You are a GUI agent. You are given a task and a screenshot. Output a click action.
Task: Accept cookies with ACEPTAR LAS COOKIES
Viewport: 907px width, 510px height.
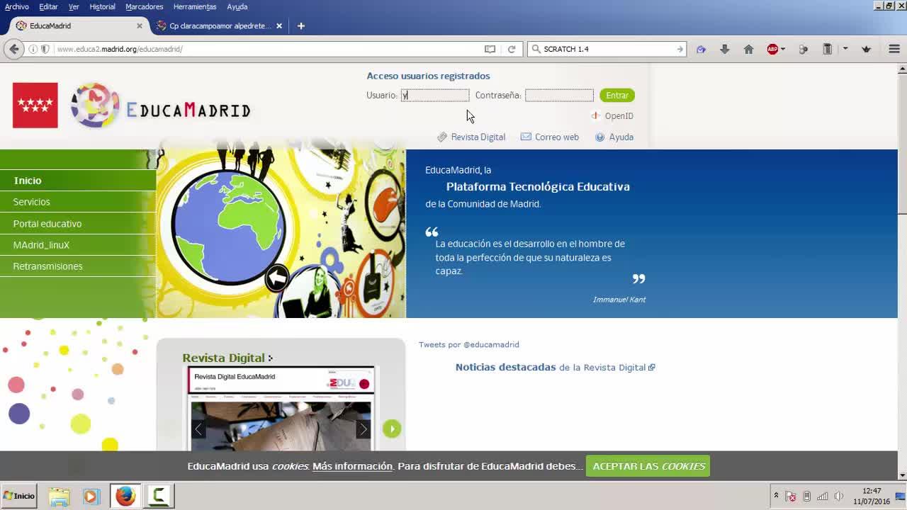(648, 466)
